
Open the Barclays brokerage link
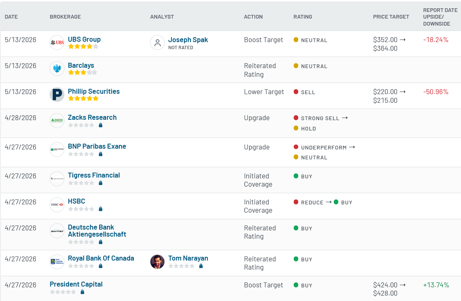[x=81, y=65]
